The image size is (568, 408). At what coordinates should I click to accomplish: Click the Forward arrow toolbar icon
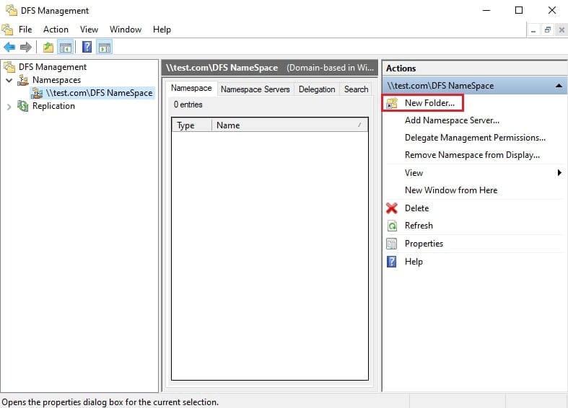point(26,47)
